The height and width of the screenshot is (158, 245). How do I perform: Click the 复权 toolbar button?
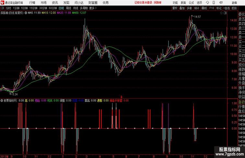click(175, 8)
